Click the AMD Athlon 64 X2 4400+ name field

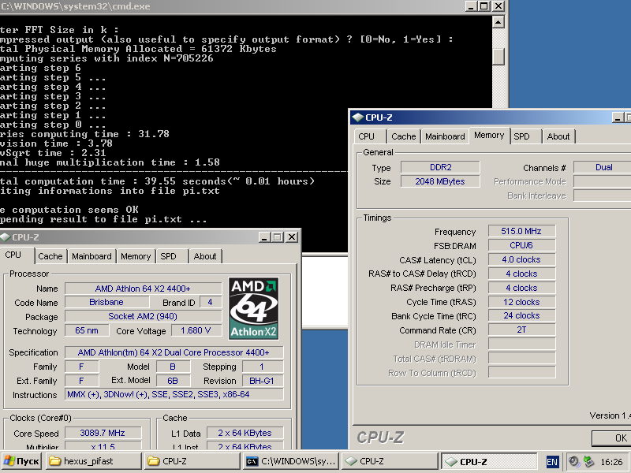pyautogui.click(x=144, y=289)
